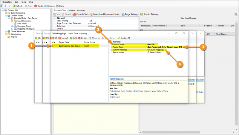This screenshot has height=135, width=239.
Task: Open the Data Export help link
Action: [115, 97]
